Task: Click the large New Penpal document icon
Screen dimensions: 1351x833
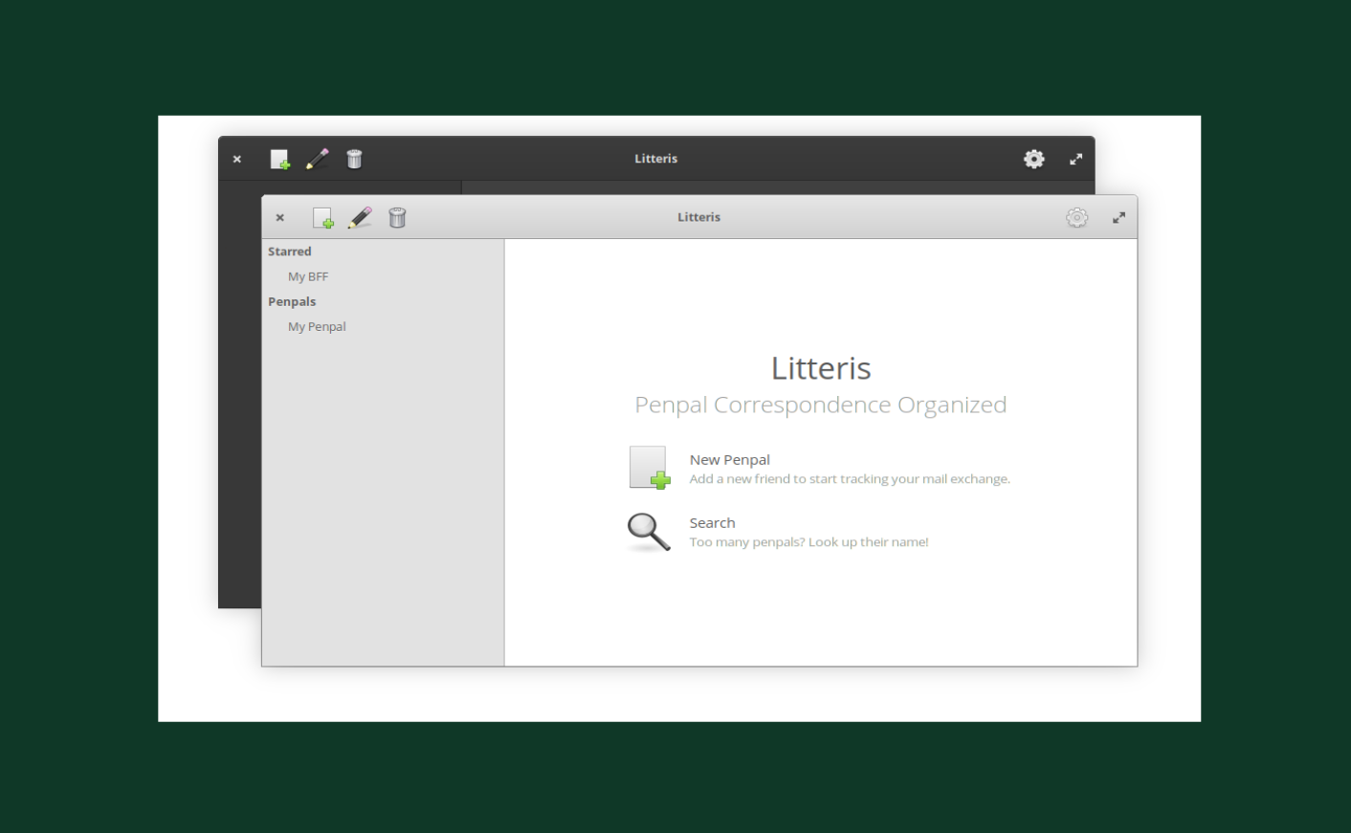Action: point(650,468)
